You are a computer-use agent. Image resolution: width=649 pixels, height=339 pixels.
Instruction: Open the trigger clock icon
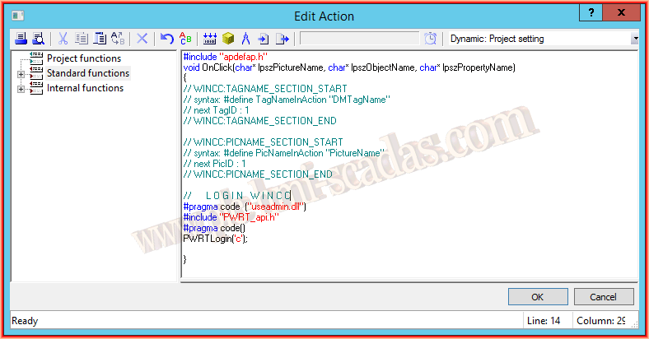(x=431, y=39)
